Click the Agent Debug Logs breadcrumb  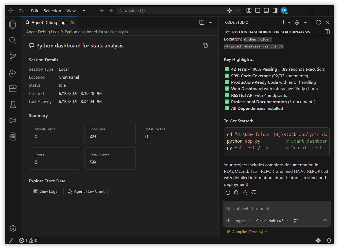43,32
